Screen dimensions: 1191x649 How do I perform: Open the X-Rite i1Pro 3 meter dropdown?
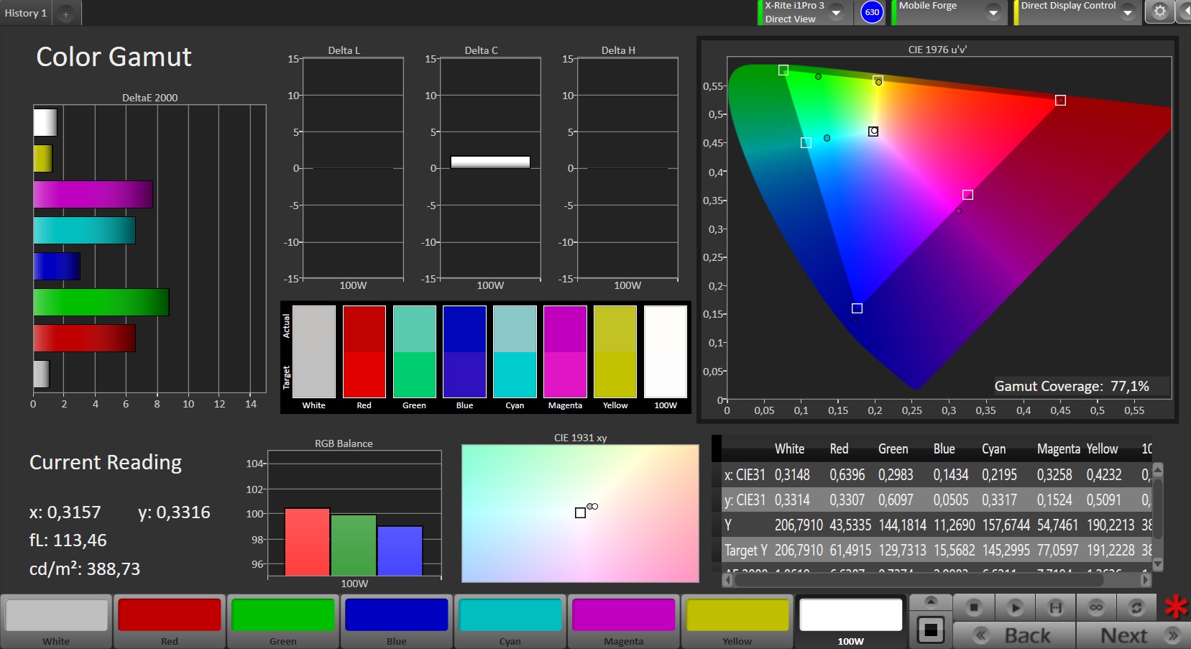(x=837, y=12)
